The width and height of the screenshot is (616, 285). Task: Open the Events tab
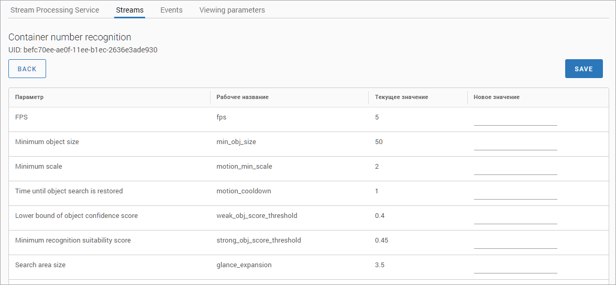[x=171, y=10]
